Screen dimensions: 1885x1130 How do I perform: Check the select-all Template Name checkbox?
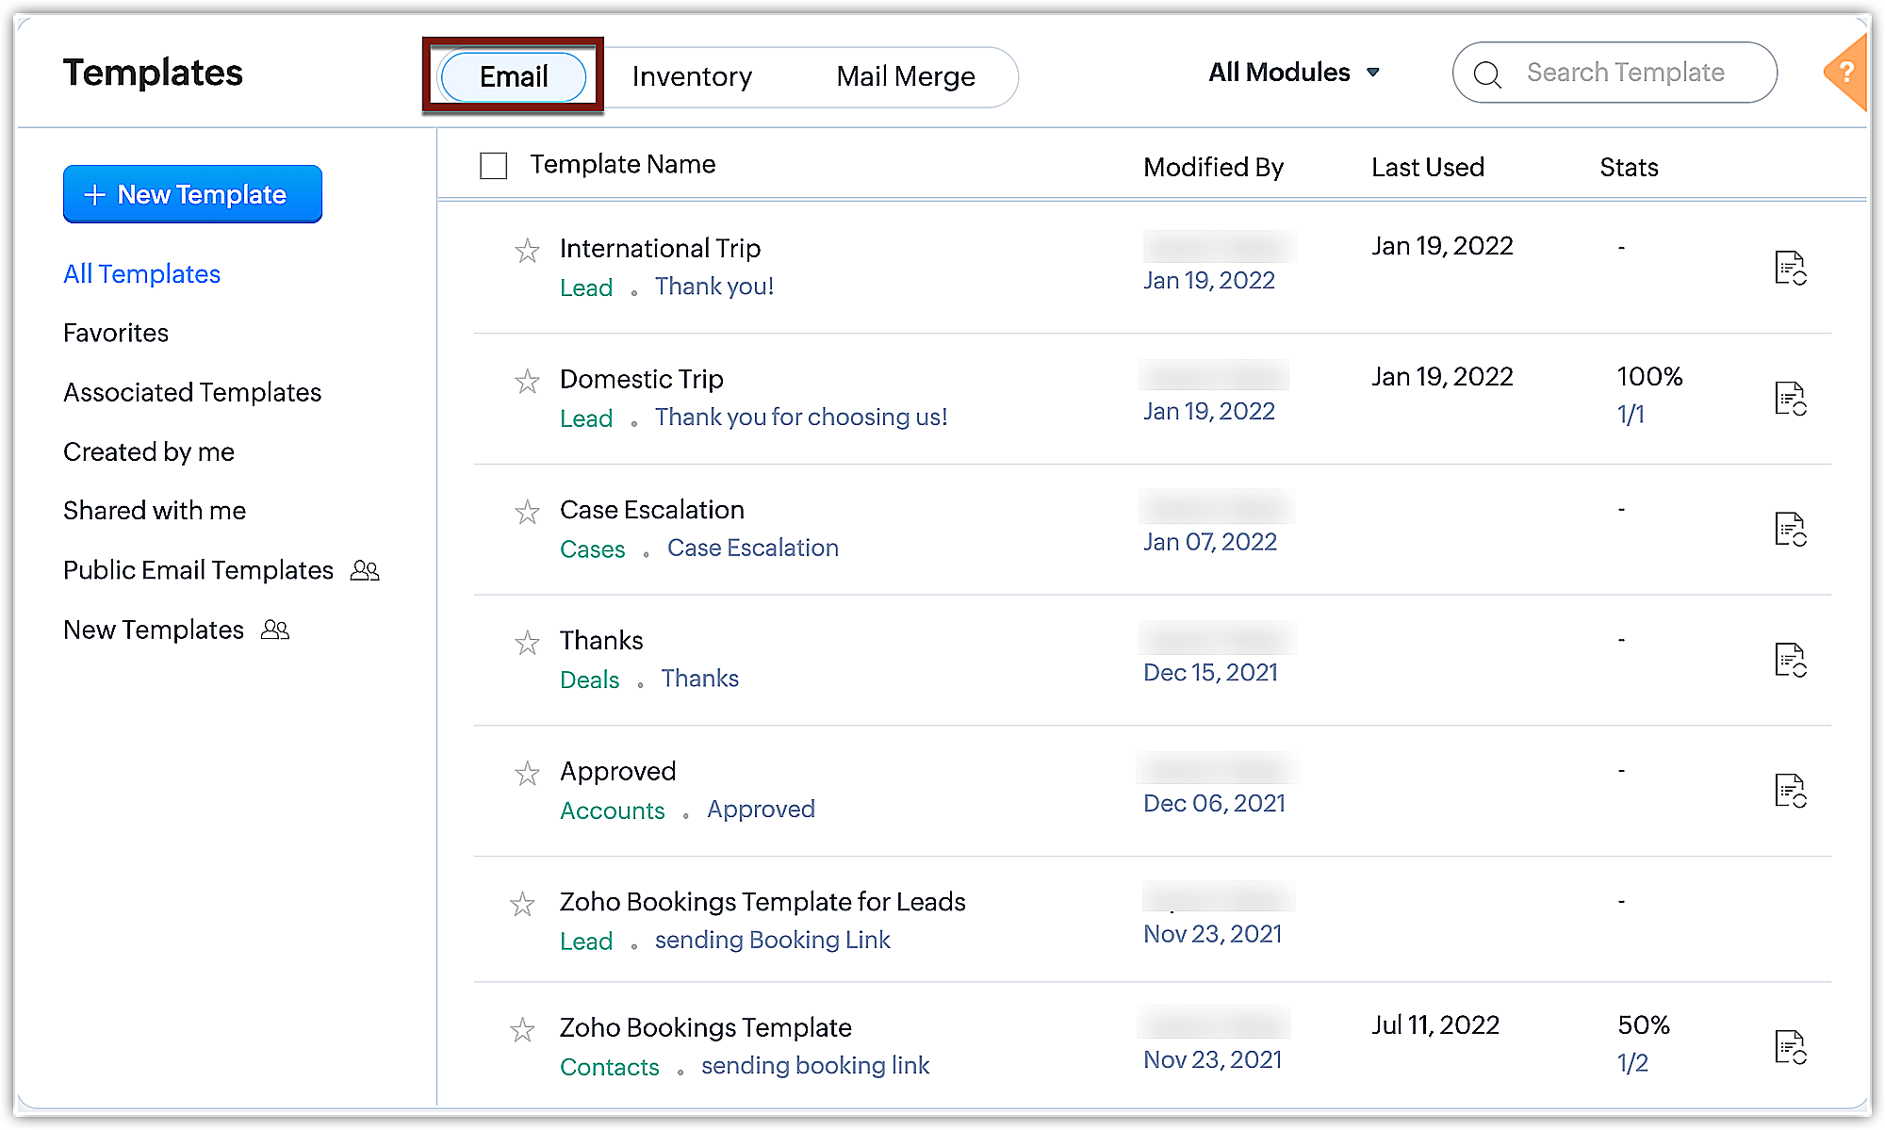coord(493,166)
